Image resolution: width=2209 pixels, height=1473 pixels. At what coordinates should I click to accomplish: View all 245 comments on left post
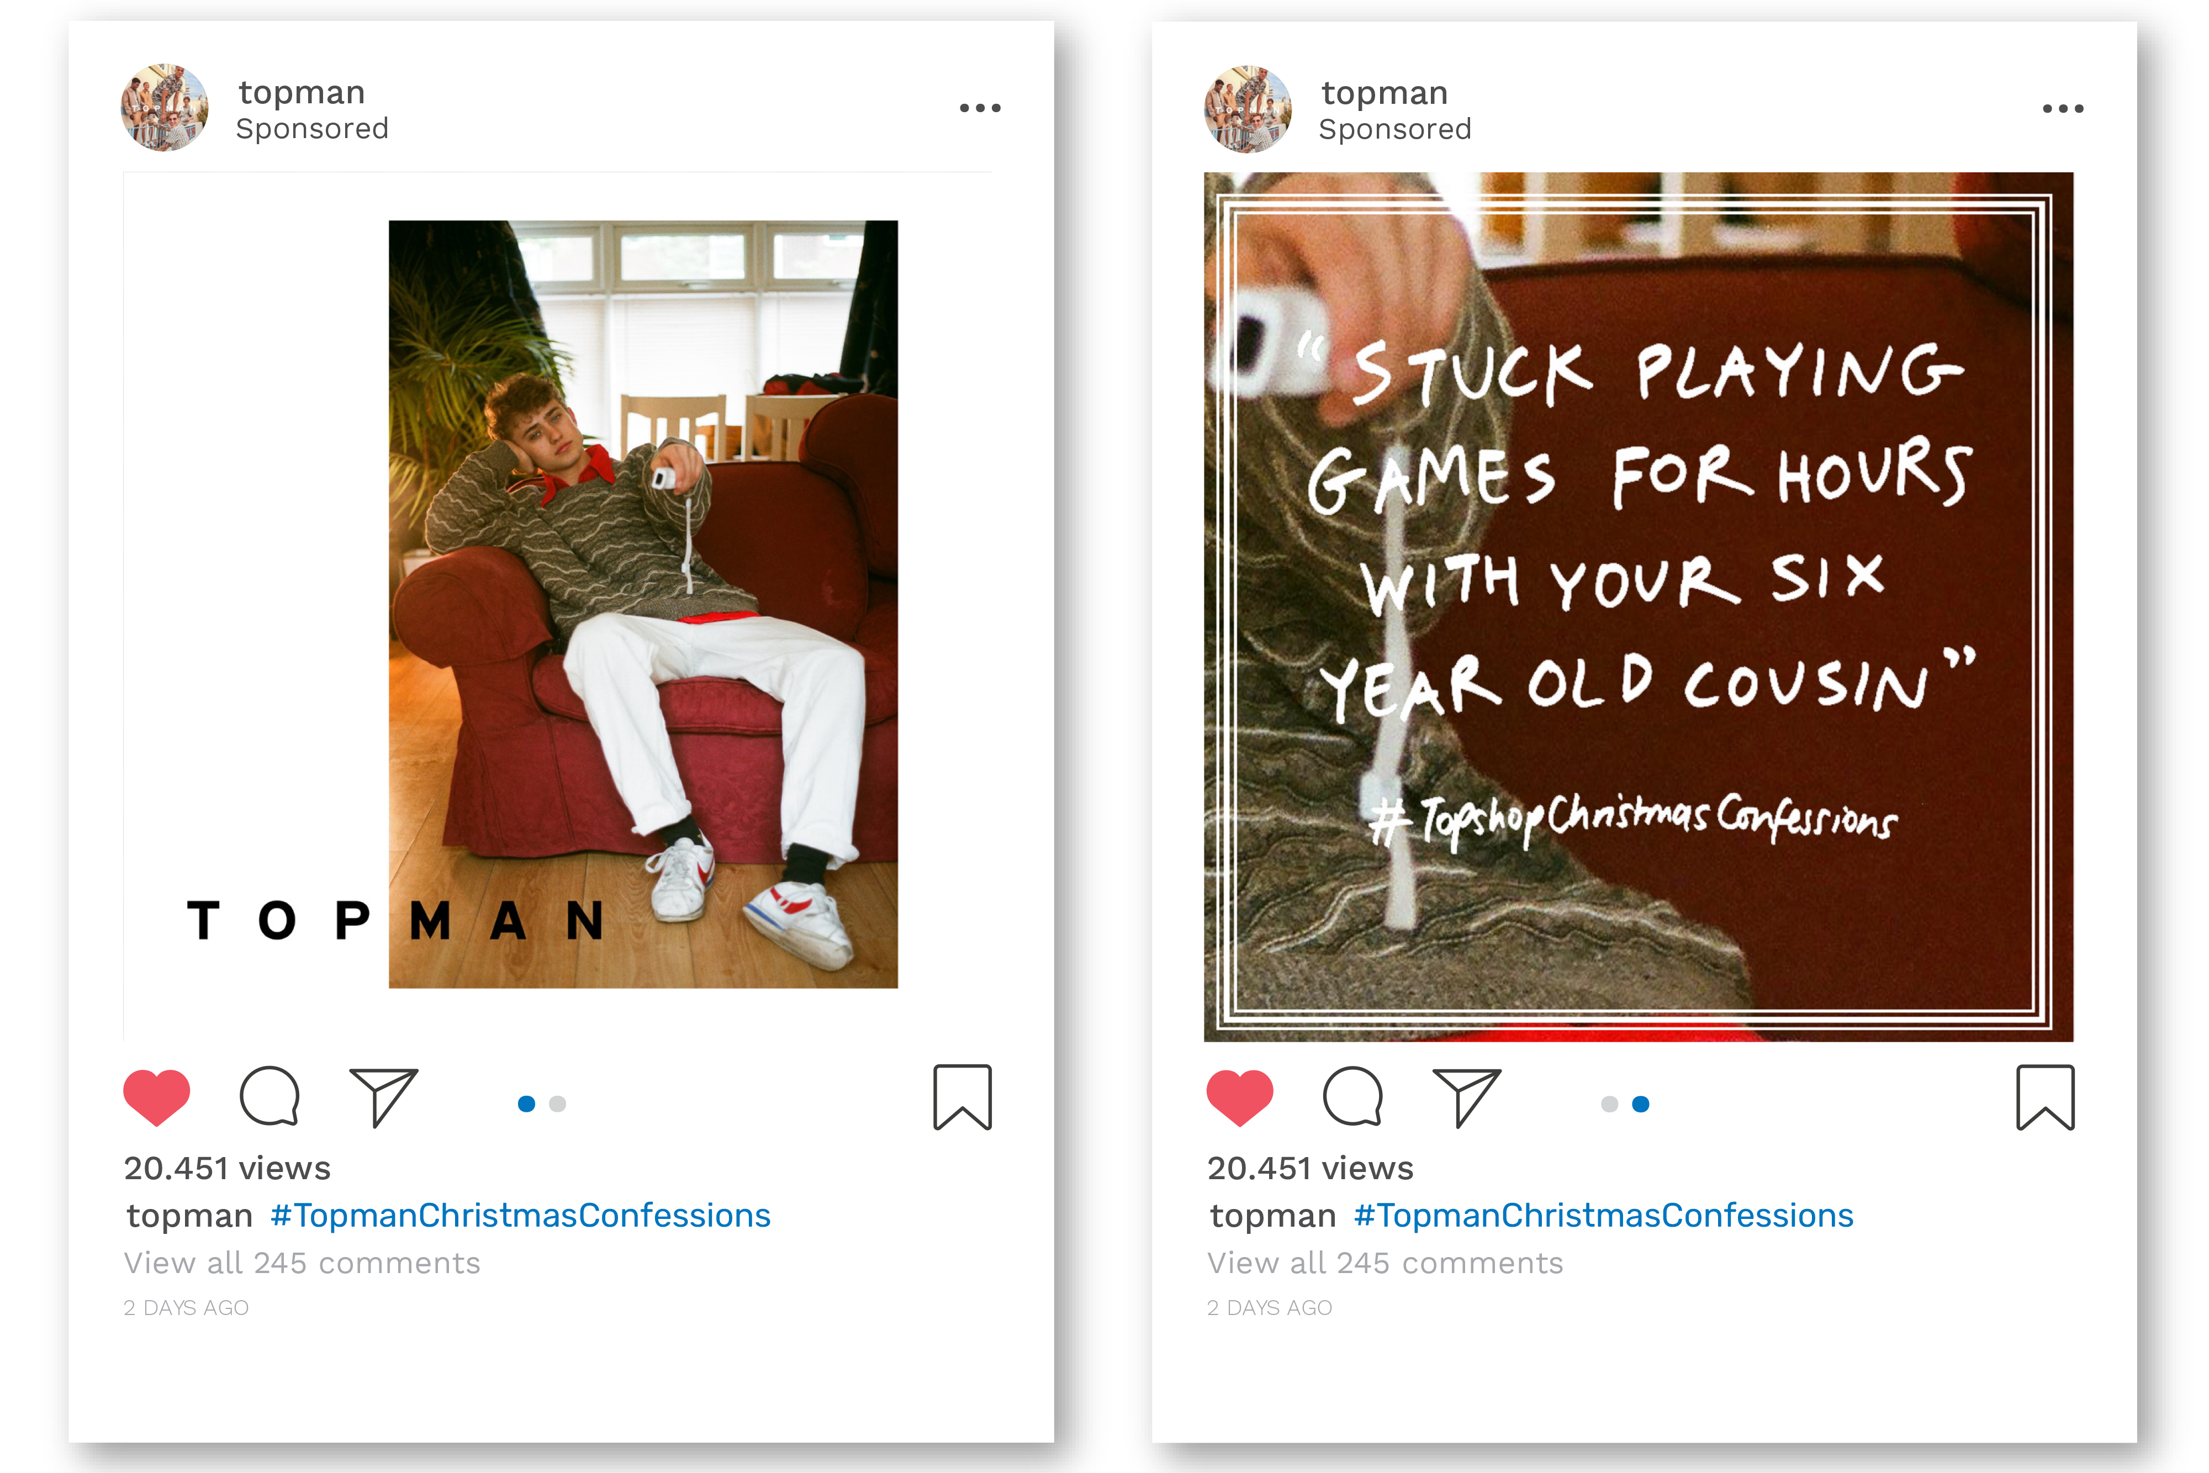coord(302,1263)
